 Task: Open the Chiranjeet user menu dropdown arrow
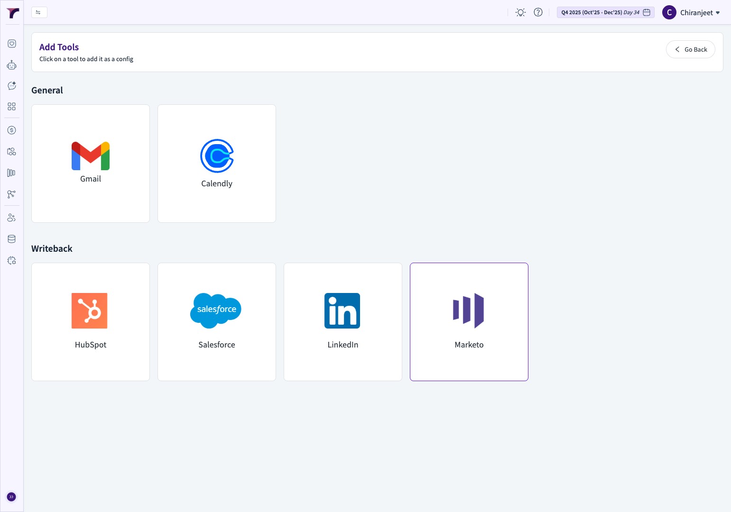click(718, 13)
